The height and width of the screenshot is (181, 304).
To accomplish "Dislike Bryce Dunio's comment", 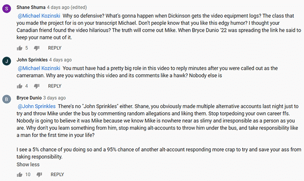I will pyautogui.click(x=39, y=174).
